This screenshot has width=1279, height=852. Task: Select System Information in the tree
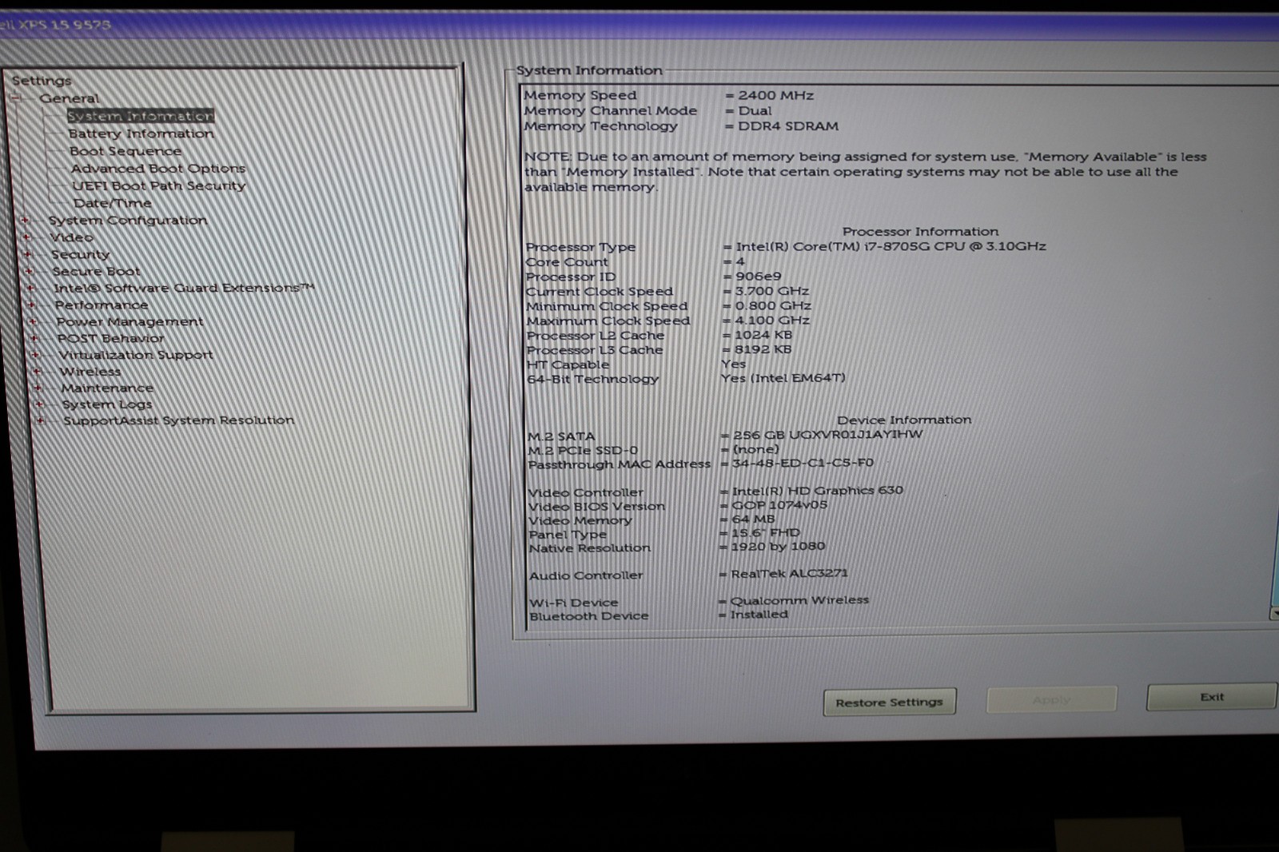coord(141,116)
